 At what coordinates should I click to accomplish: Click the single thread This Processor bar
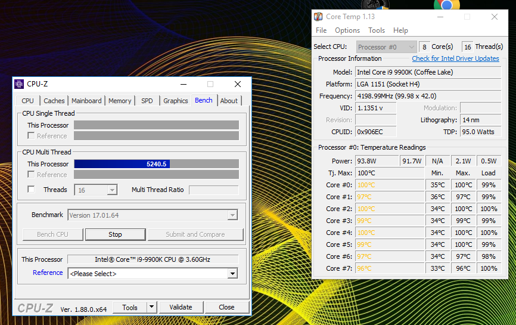[156, 125]
